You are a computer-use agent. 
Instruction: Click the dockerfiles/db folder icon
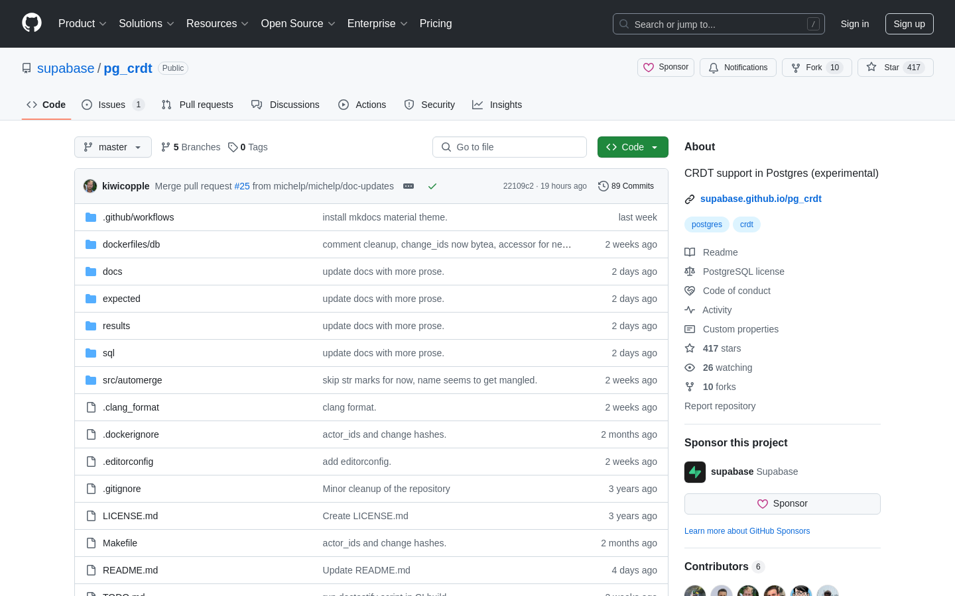(x=91, y=244)
